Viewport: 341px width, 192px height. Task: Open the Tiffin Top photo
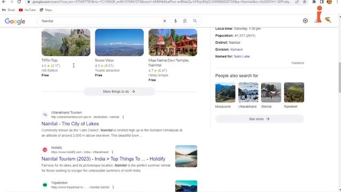pos(66,42)
